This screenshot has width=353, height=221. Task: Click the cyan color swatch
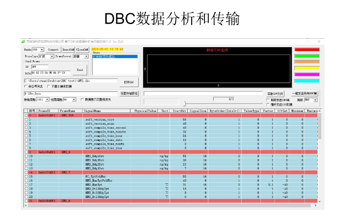pyautogui.click(x=307, y=81)
